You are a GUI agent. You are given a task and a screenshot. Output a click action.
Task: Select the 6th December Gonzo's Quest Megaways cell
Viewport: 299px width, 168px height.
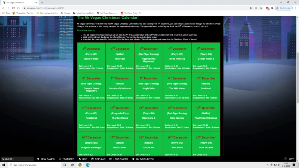(91, 87)
